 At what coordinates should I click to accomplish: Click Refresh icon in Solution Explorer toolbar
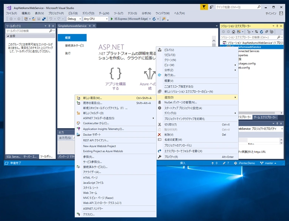(261, 32)
